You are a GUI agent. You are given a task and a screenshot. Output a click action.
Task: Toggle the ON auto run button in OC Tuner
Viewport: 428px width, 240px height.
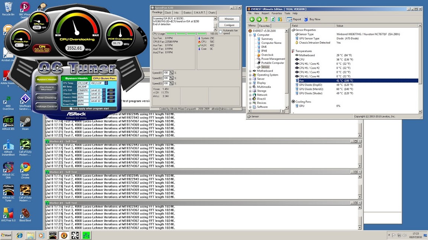tap(42, 49)
